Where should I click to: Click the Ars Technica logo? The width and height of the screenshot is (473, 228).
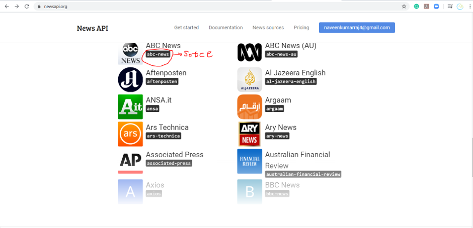click(x=130, y=134)
